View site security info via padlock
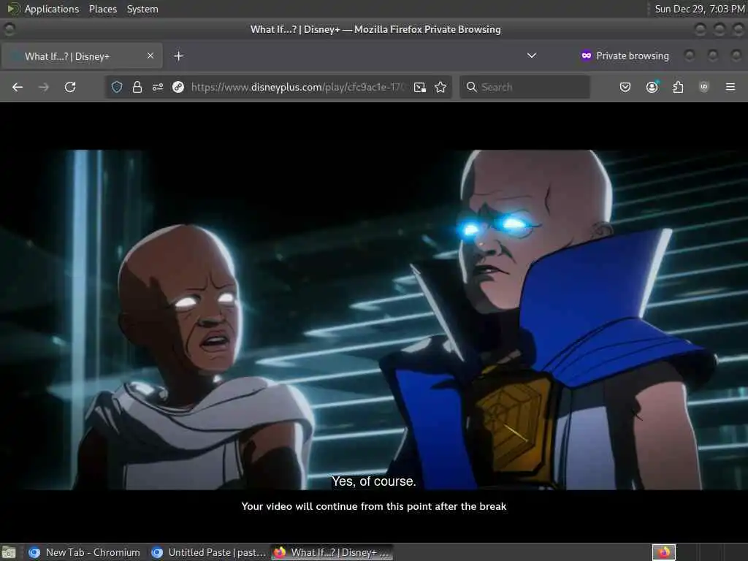The image size is (748, 561). click(137, 87)
